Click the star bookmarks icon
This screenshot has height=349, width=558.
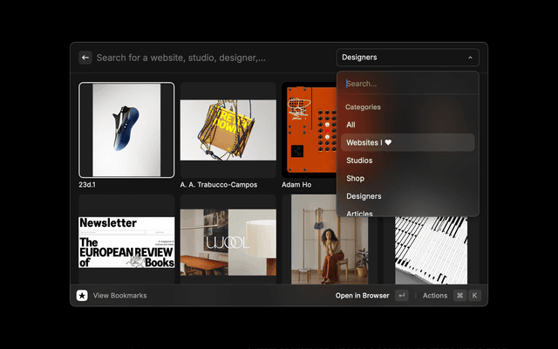tap(82, 296)
